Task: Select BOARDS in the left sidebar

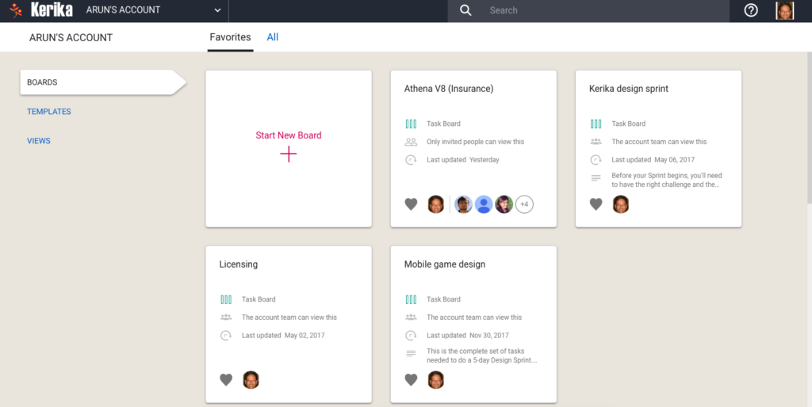Action: (x=102, y=82)
